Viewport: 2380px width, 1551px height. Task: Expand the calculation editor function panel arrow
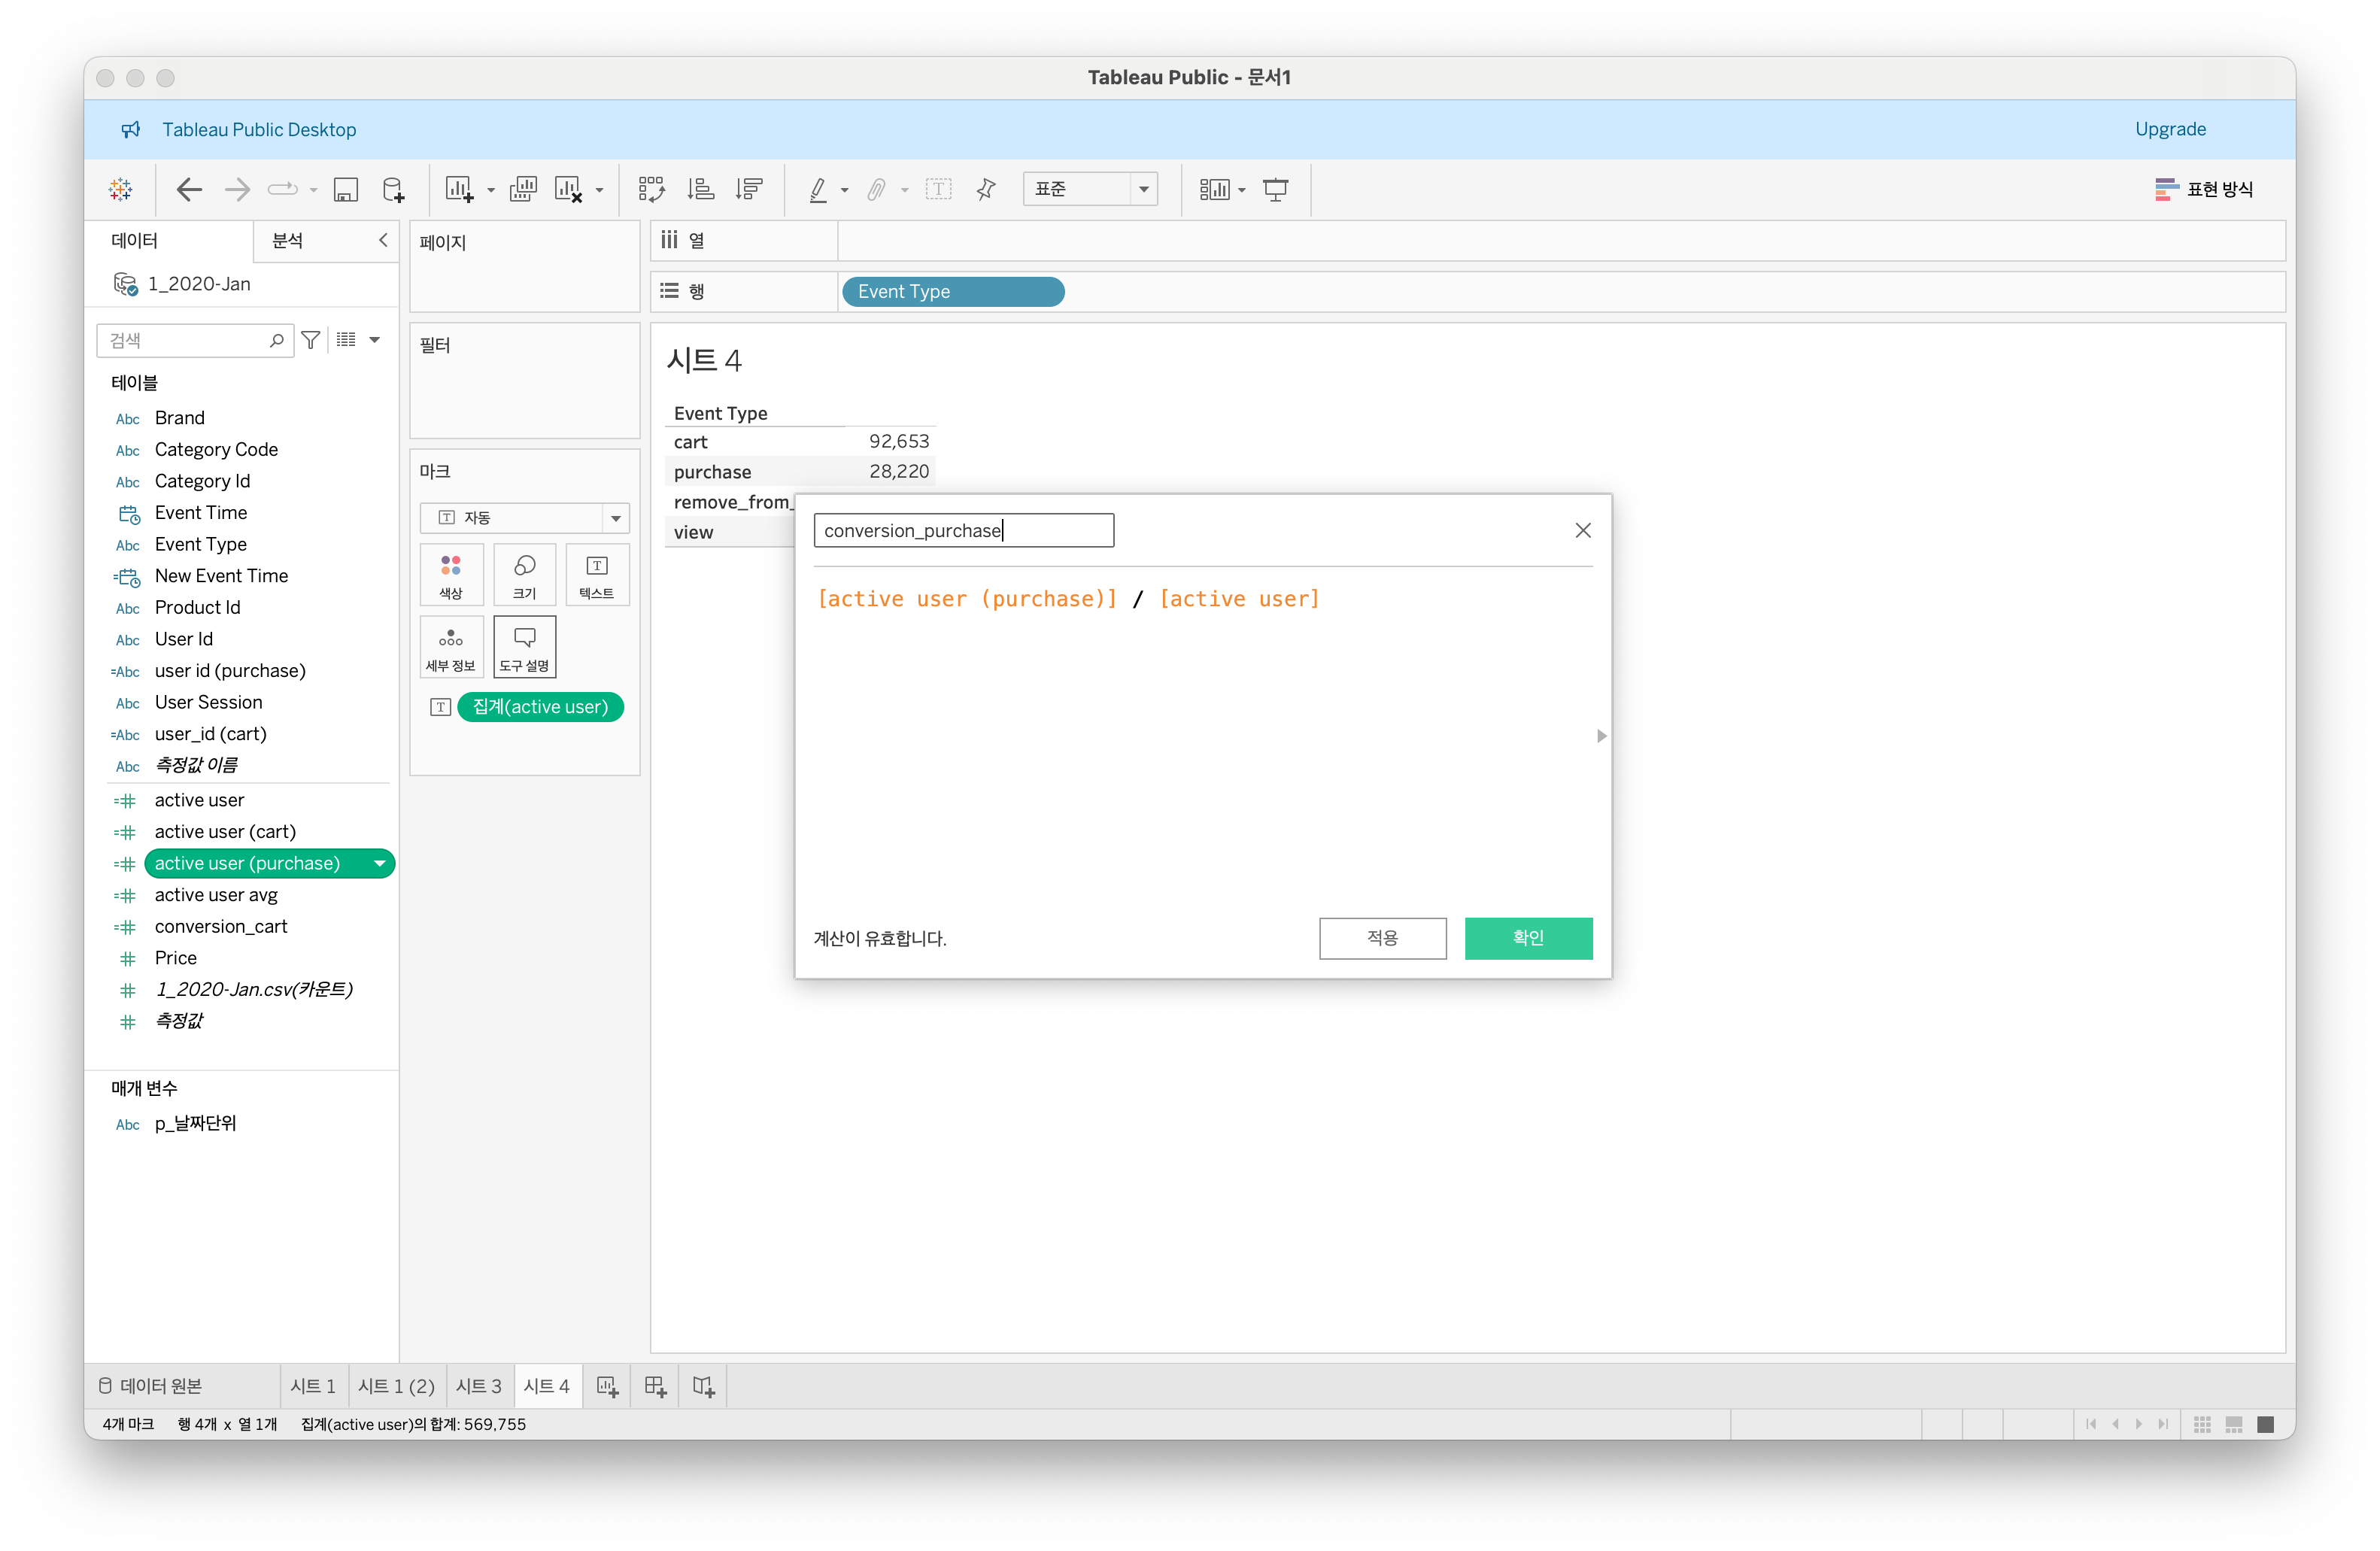[1601, 736]
